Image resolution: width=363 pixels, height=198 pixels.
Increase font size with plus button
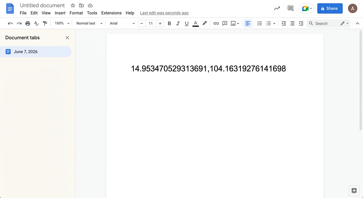tap(160, 23)
